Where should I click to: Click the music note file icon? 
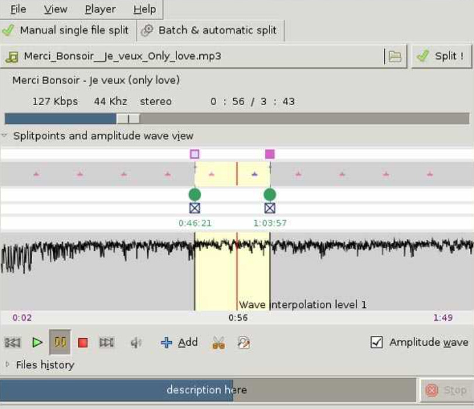tap(12, 57)
